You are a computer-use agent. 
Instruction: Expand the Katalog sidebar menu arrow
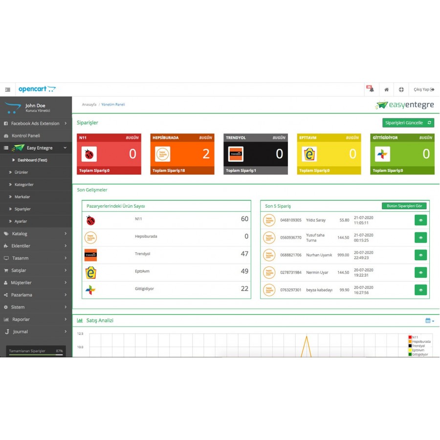coord(66,234)
